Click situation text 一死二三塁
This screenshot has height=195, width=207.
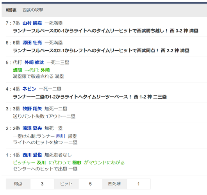pyautogui.click(x=58, y=62)
